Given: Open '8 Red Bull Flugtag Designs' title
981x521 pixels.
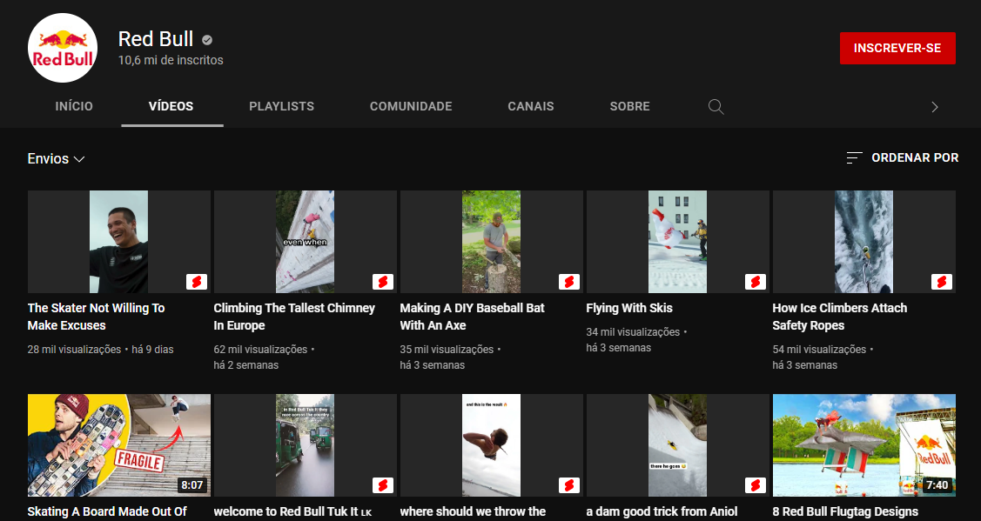Looking at the screenshot, I should pos(845,511).
